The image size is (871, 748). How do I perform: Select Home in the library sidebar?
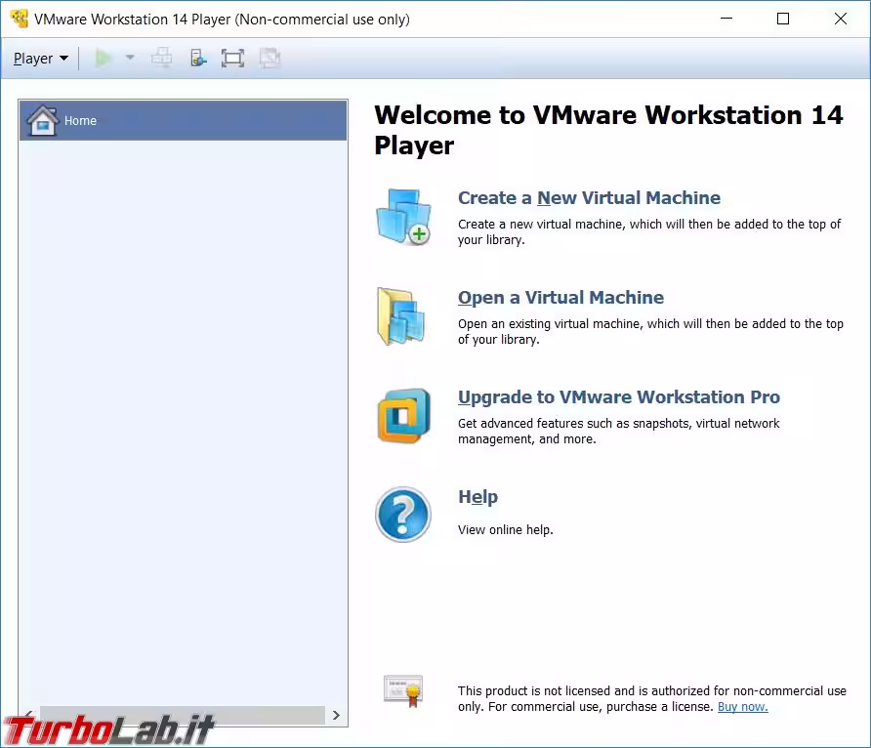point(183,121)
